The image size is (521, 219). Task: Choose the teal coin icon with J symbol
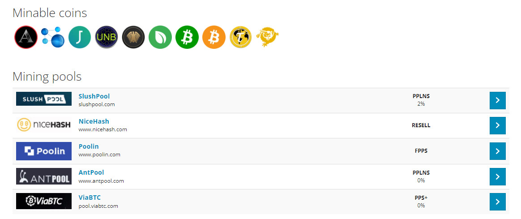[80, 37]
